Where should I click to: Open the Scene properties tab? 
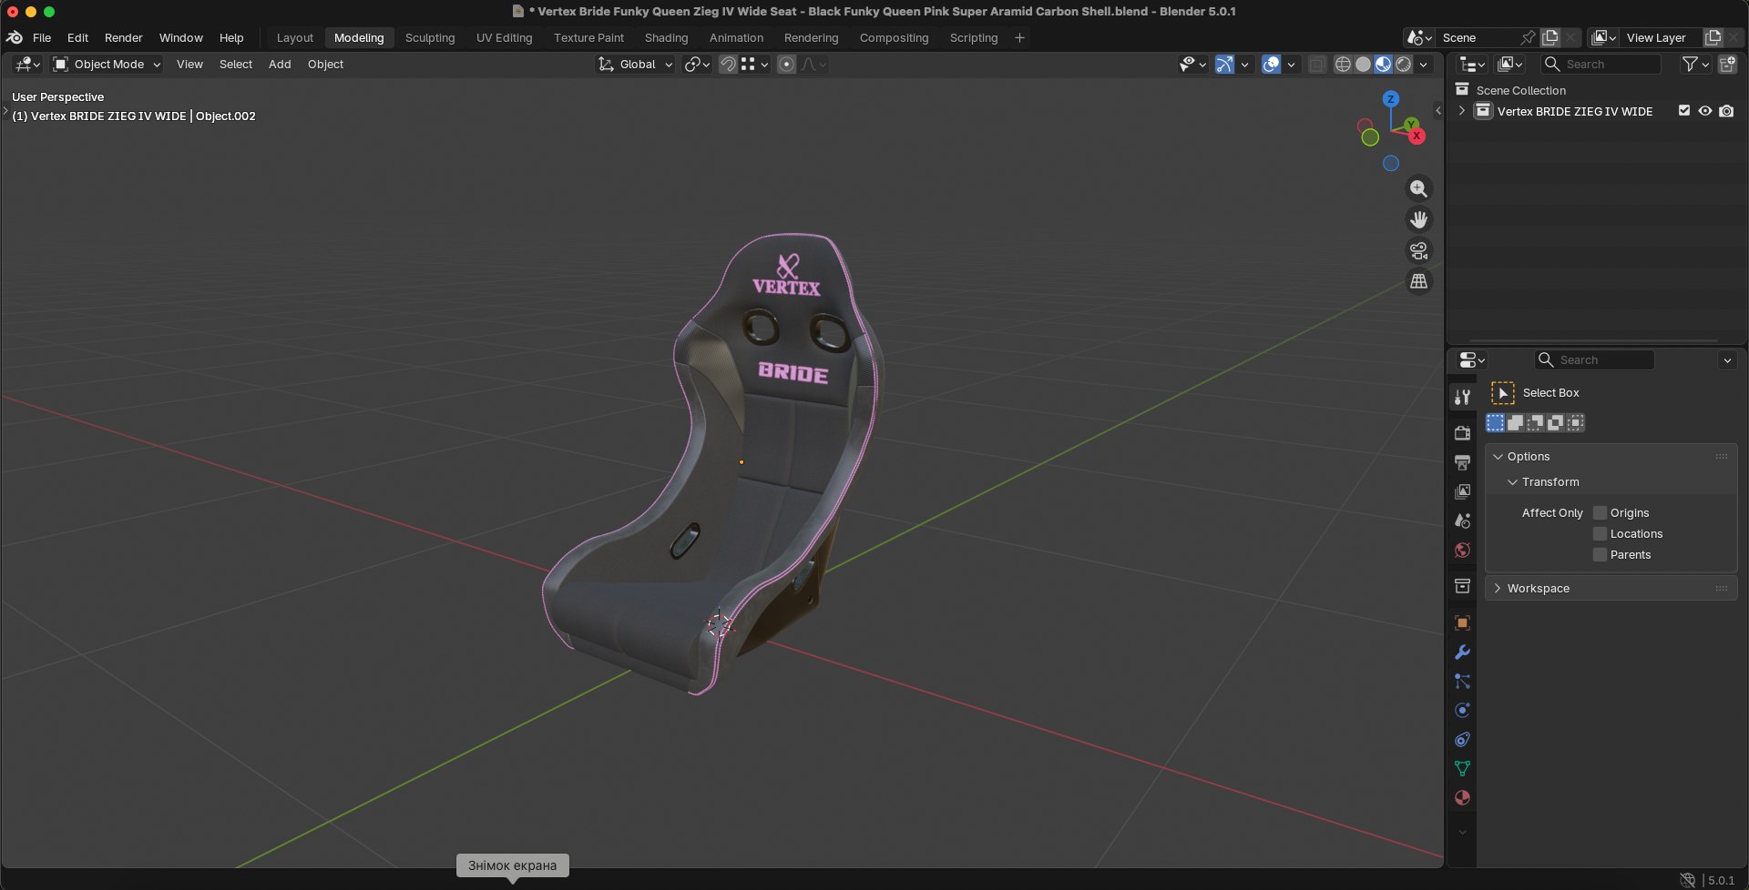pyautogui.click(x=1462, y=521)
